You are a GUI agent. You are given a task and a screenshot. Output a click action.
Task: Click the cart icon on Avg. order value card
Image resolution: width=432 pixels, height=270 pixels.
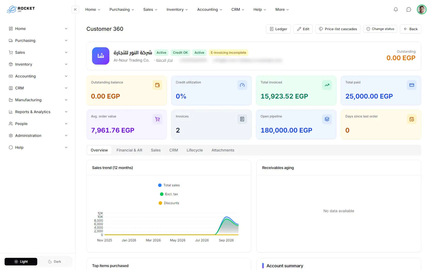click(x=157, y=119)
